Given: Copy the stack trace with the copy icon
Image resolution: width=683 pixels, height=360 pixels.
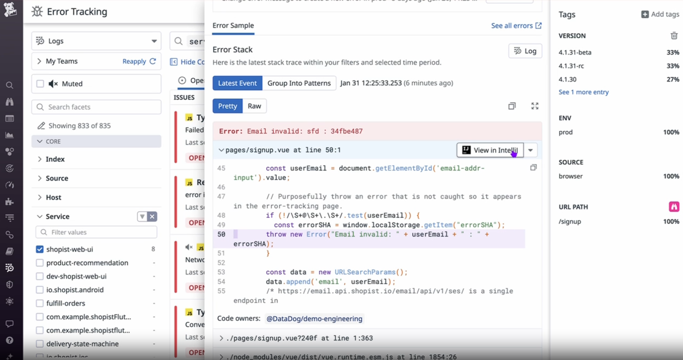Looking at the screenshot, I should (512, 106).
